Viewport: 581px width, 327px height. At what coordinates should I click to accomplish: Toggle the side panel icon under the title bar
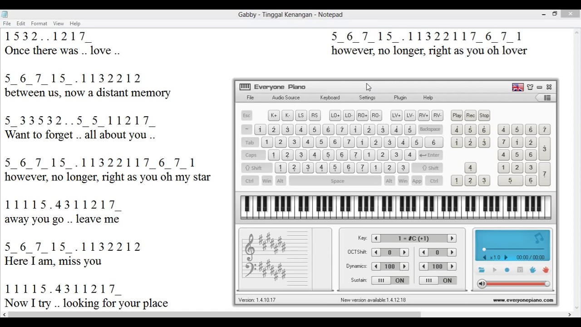[547, 98]
